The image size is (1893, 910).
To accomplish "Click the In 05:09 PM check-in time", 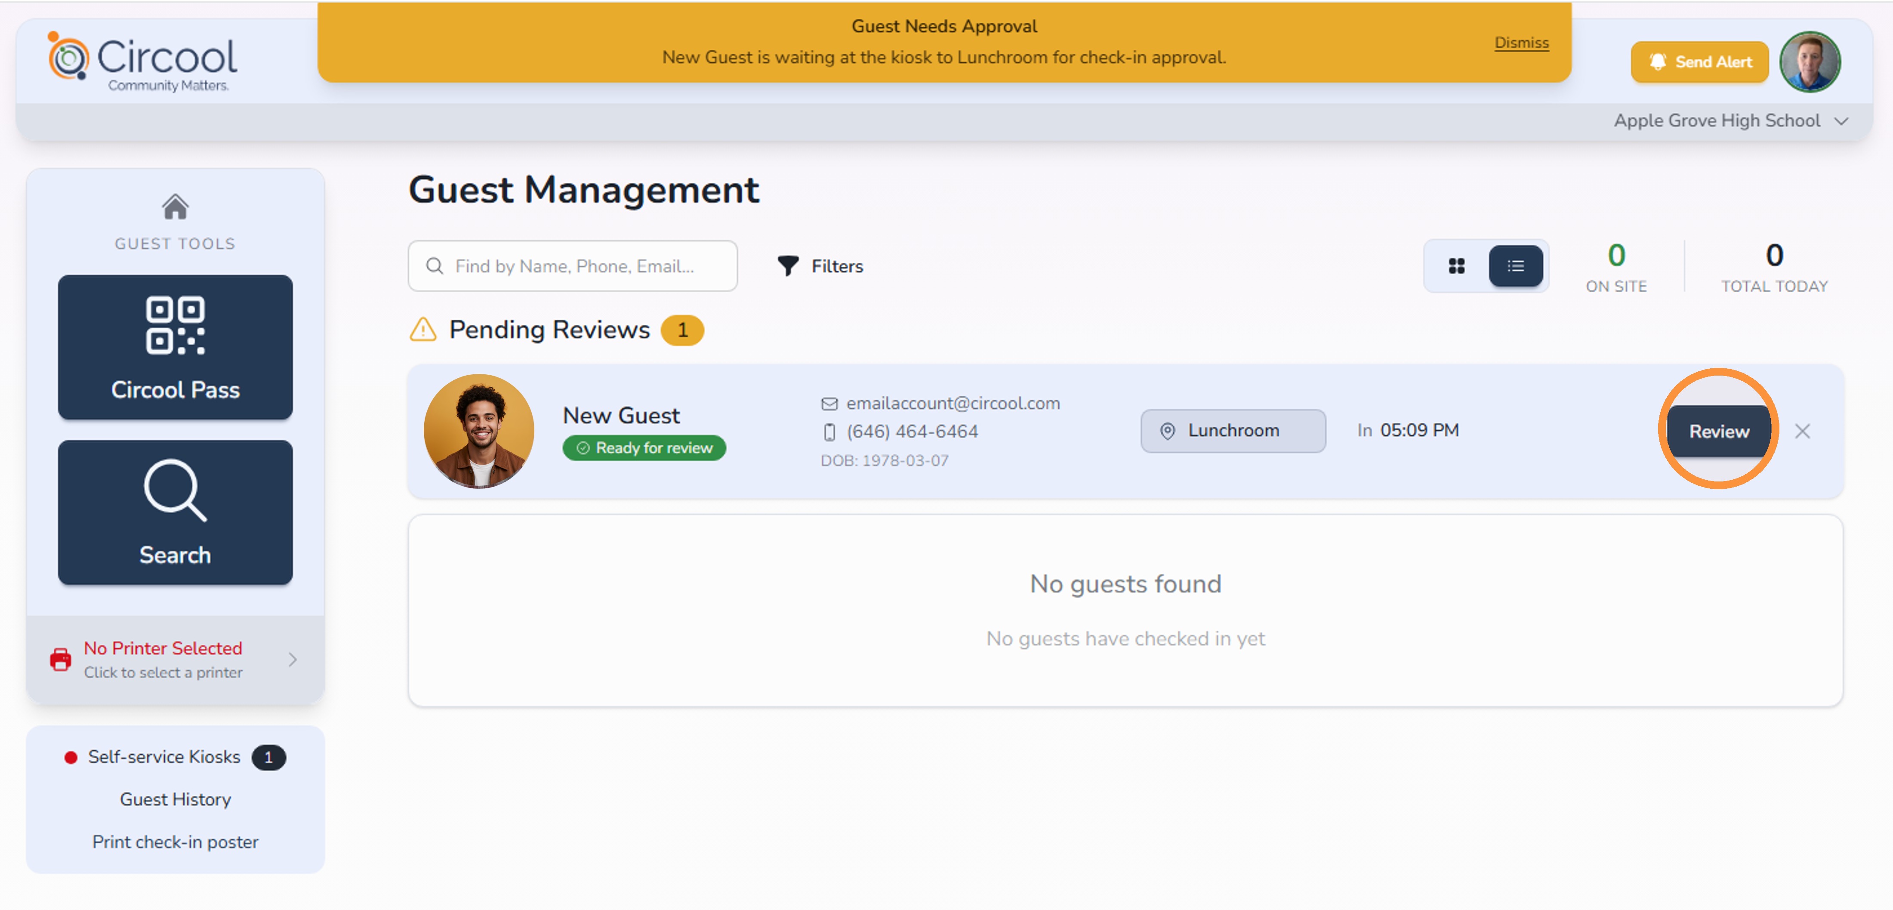I will point(1408,430).
